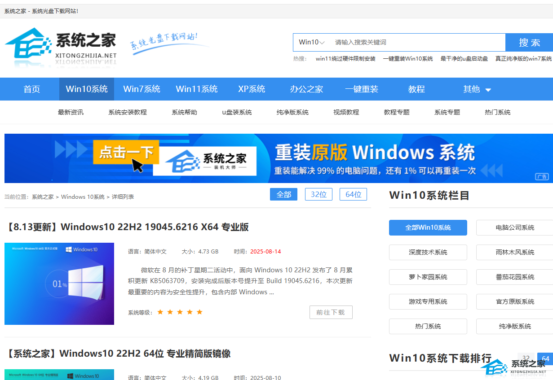Select 深度技术系统 category button
Screen dimensions: 553x380
[428, 252]
